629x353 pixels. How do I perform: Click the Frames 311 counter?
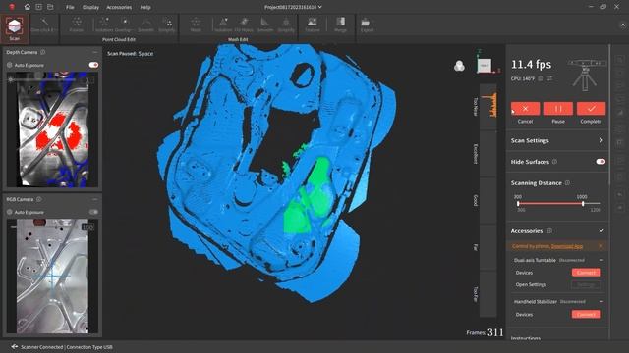pyautogui.click(x=485, y=332)
